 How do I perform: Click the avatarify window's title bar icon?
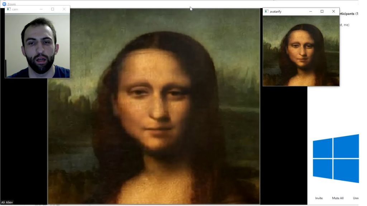point(266,11)
